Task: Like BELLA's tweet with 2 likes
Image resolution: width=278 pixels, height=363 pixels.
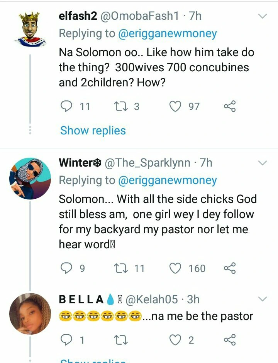Action: (x=176, y=340)
